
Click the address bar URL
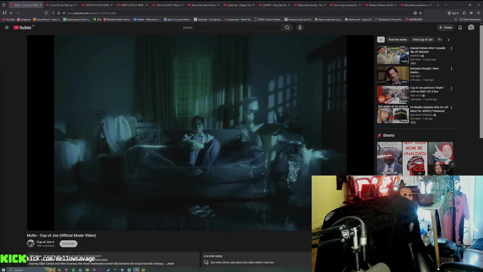pos(92,13)
